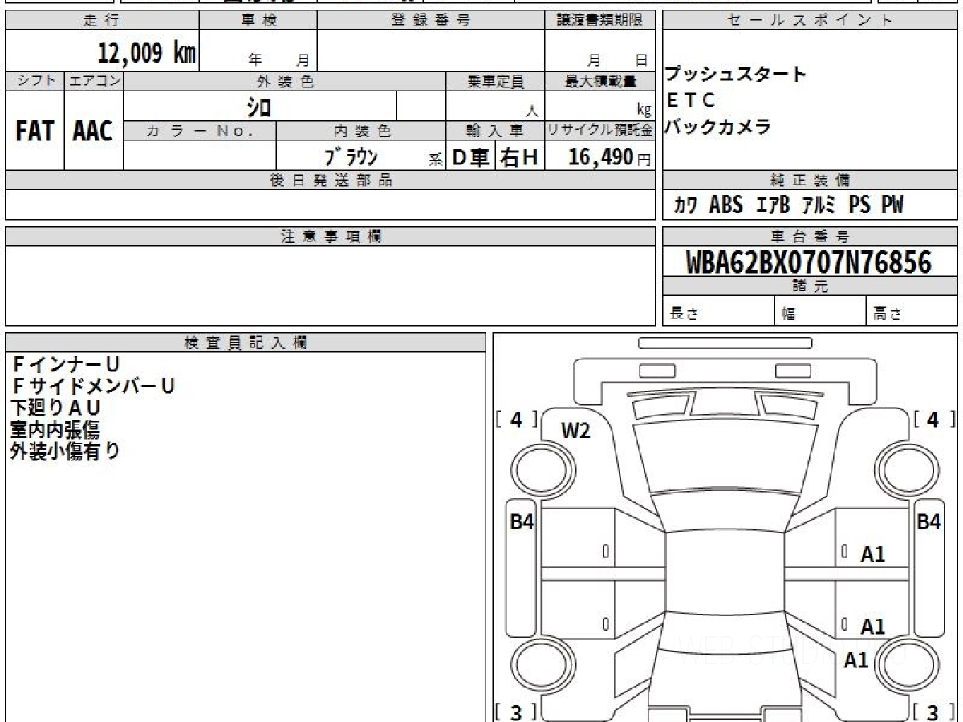Select the ETC sales point line
Image resolution: width=963 pixels, height=722 pixels.
point(691,100)
